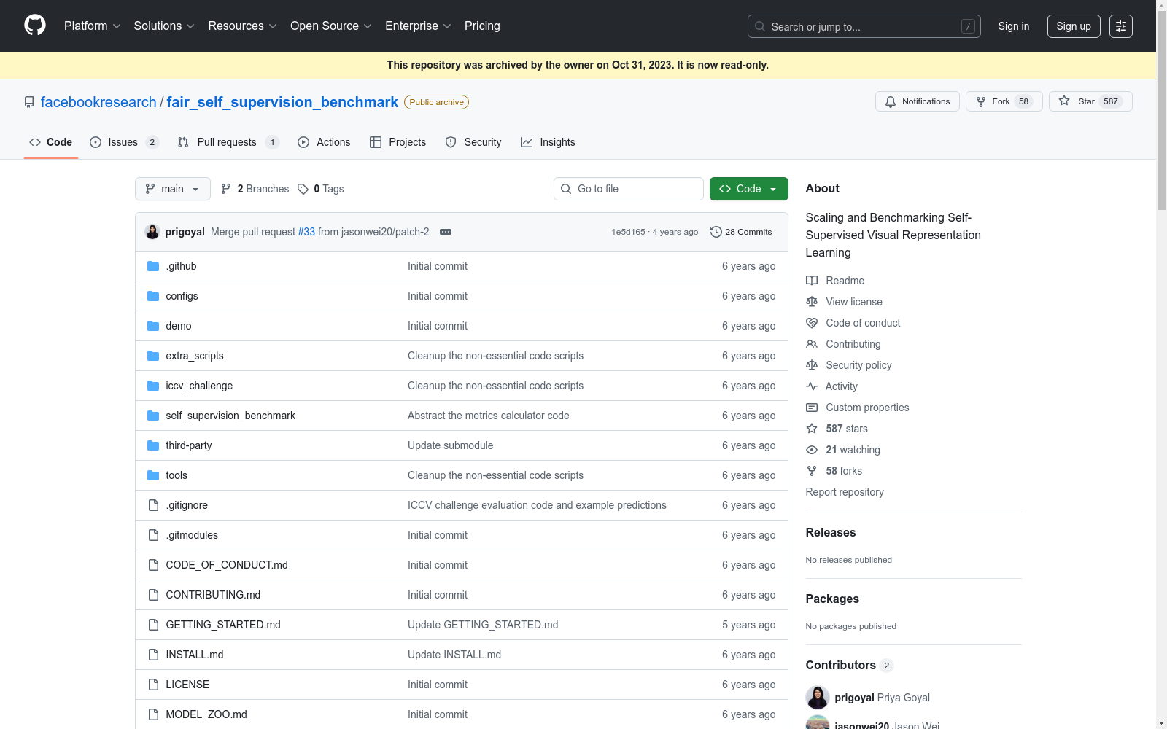The image size is (1167, 729).
Task: Open the self_supervision_benchmark folder
Action: [230, 416]
